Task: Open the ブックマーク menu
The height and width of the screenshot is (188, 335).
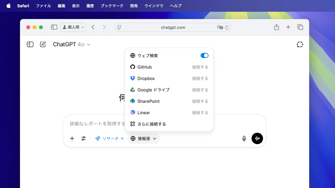Action: [x=112, y=6]
